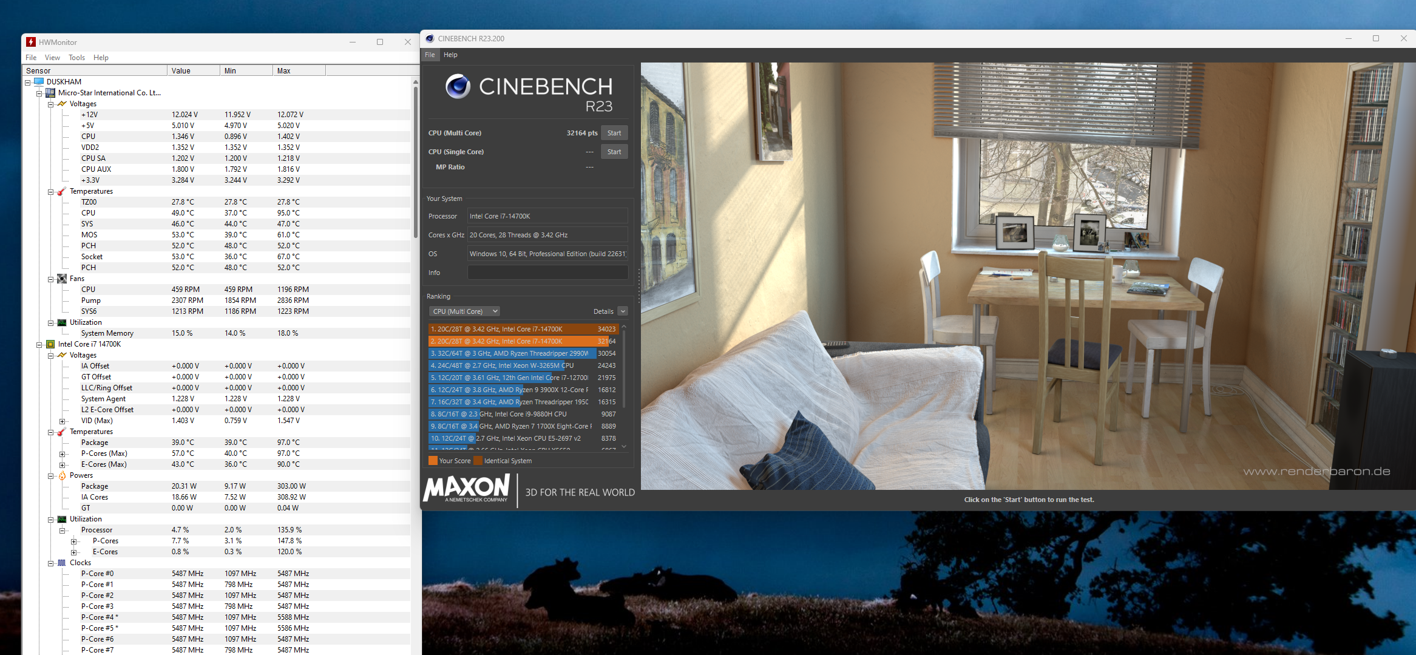The image size is (1416, 655).
Task: Open HWMonitor Help menu
Action: click(101, 58)
